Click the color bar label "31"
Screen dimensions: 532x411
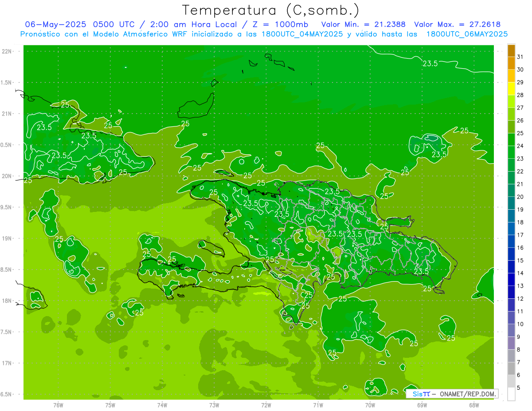coord(520,57)
